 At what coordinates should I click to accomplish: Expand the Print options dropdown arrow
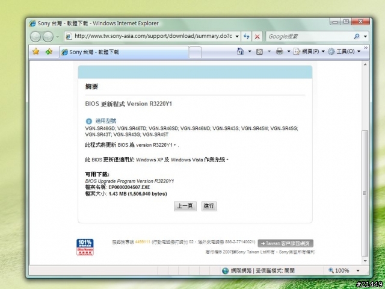(x=289, y=51)
